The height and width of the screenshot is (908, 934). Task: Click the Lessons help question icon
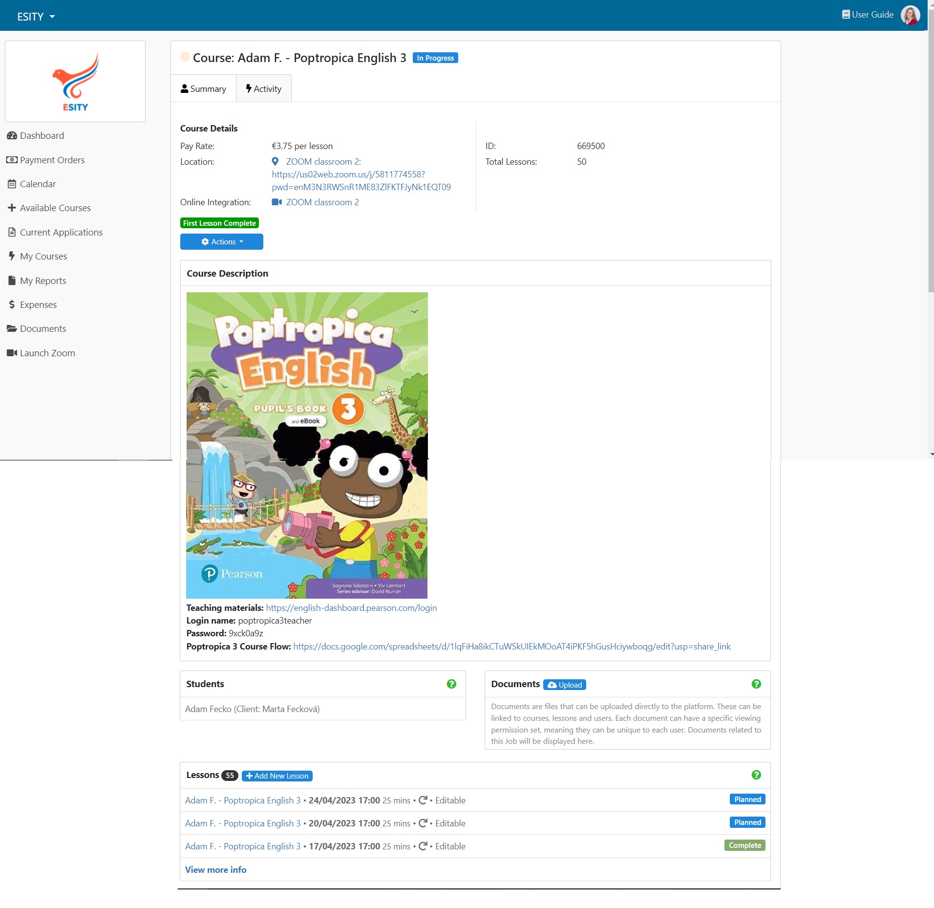[756, 775]
